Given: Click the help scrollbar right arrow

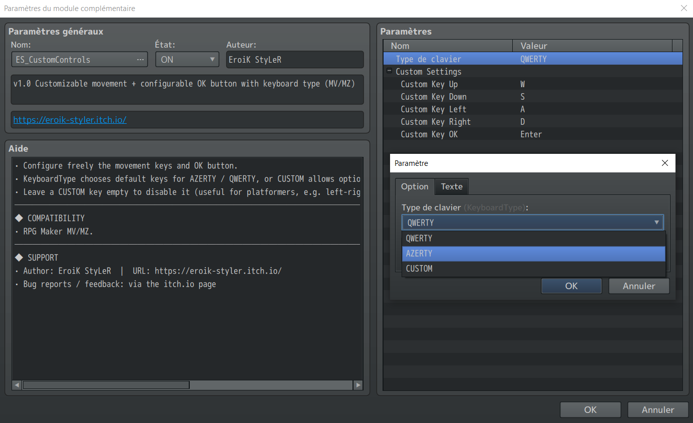Looking at the screenshot, I should tap(358, 385).
